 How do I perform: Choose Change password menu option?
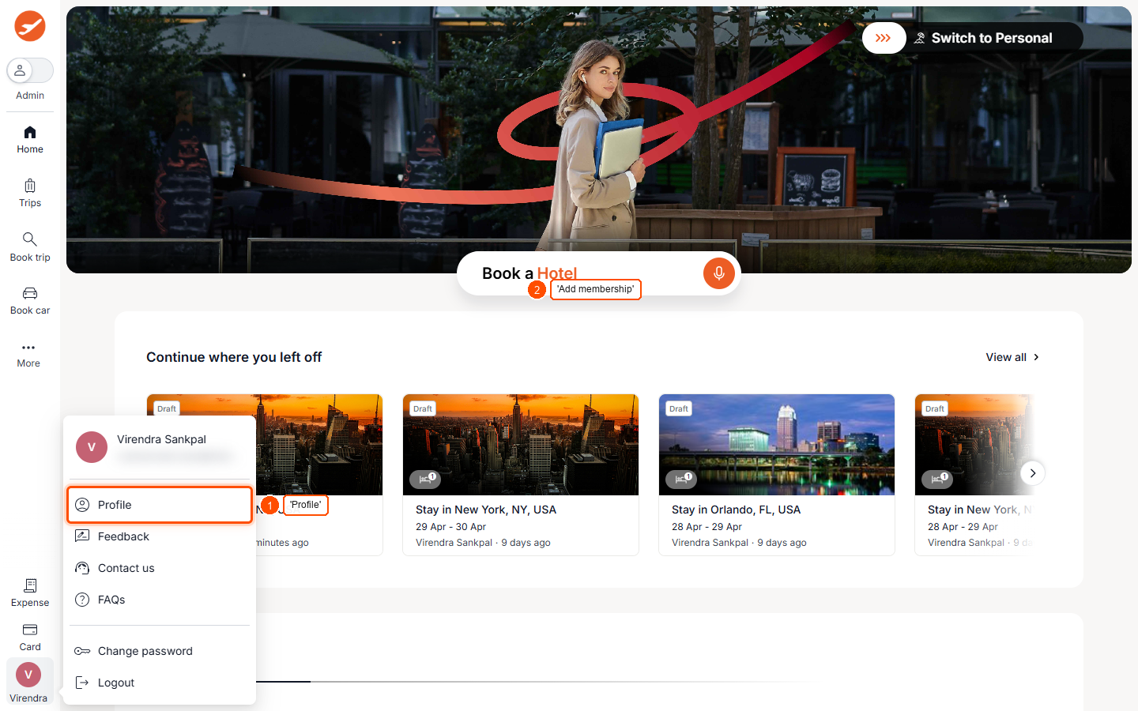pos(160,651)
